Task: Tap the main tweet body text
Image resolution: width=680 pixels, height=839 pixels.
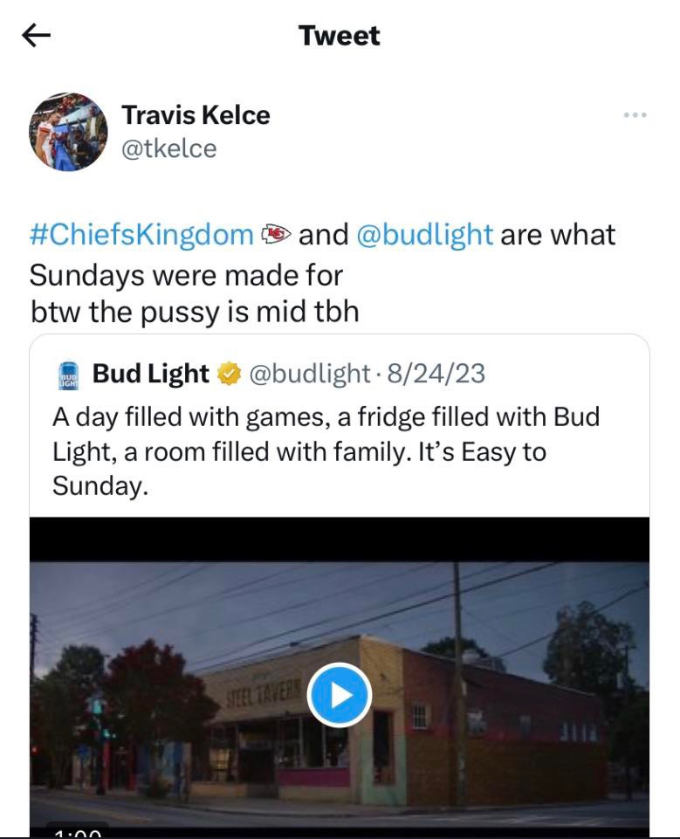Action: 323,272
